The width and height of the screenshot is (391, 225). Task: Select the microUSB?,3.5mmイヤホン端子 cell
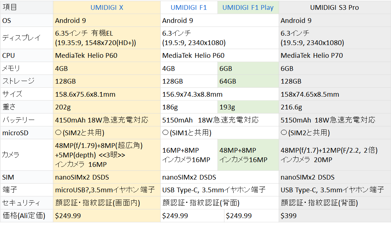click(x=106, y=190)
